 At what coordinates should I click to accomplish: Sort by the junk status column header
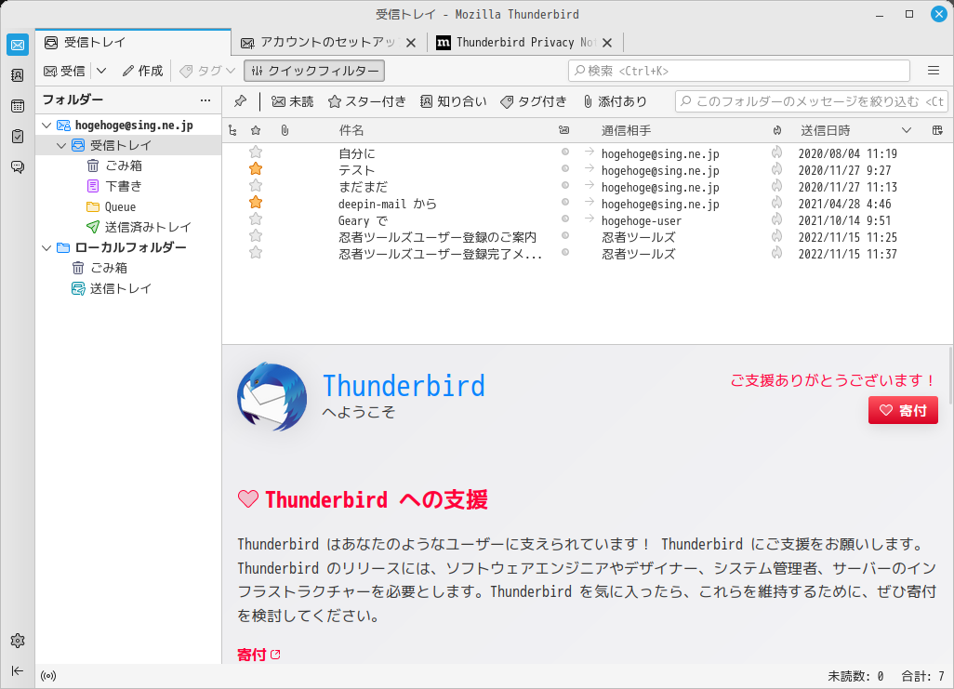(777, 130)
